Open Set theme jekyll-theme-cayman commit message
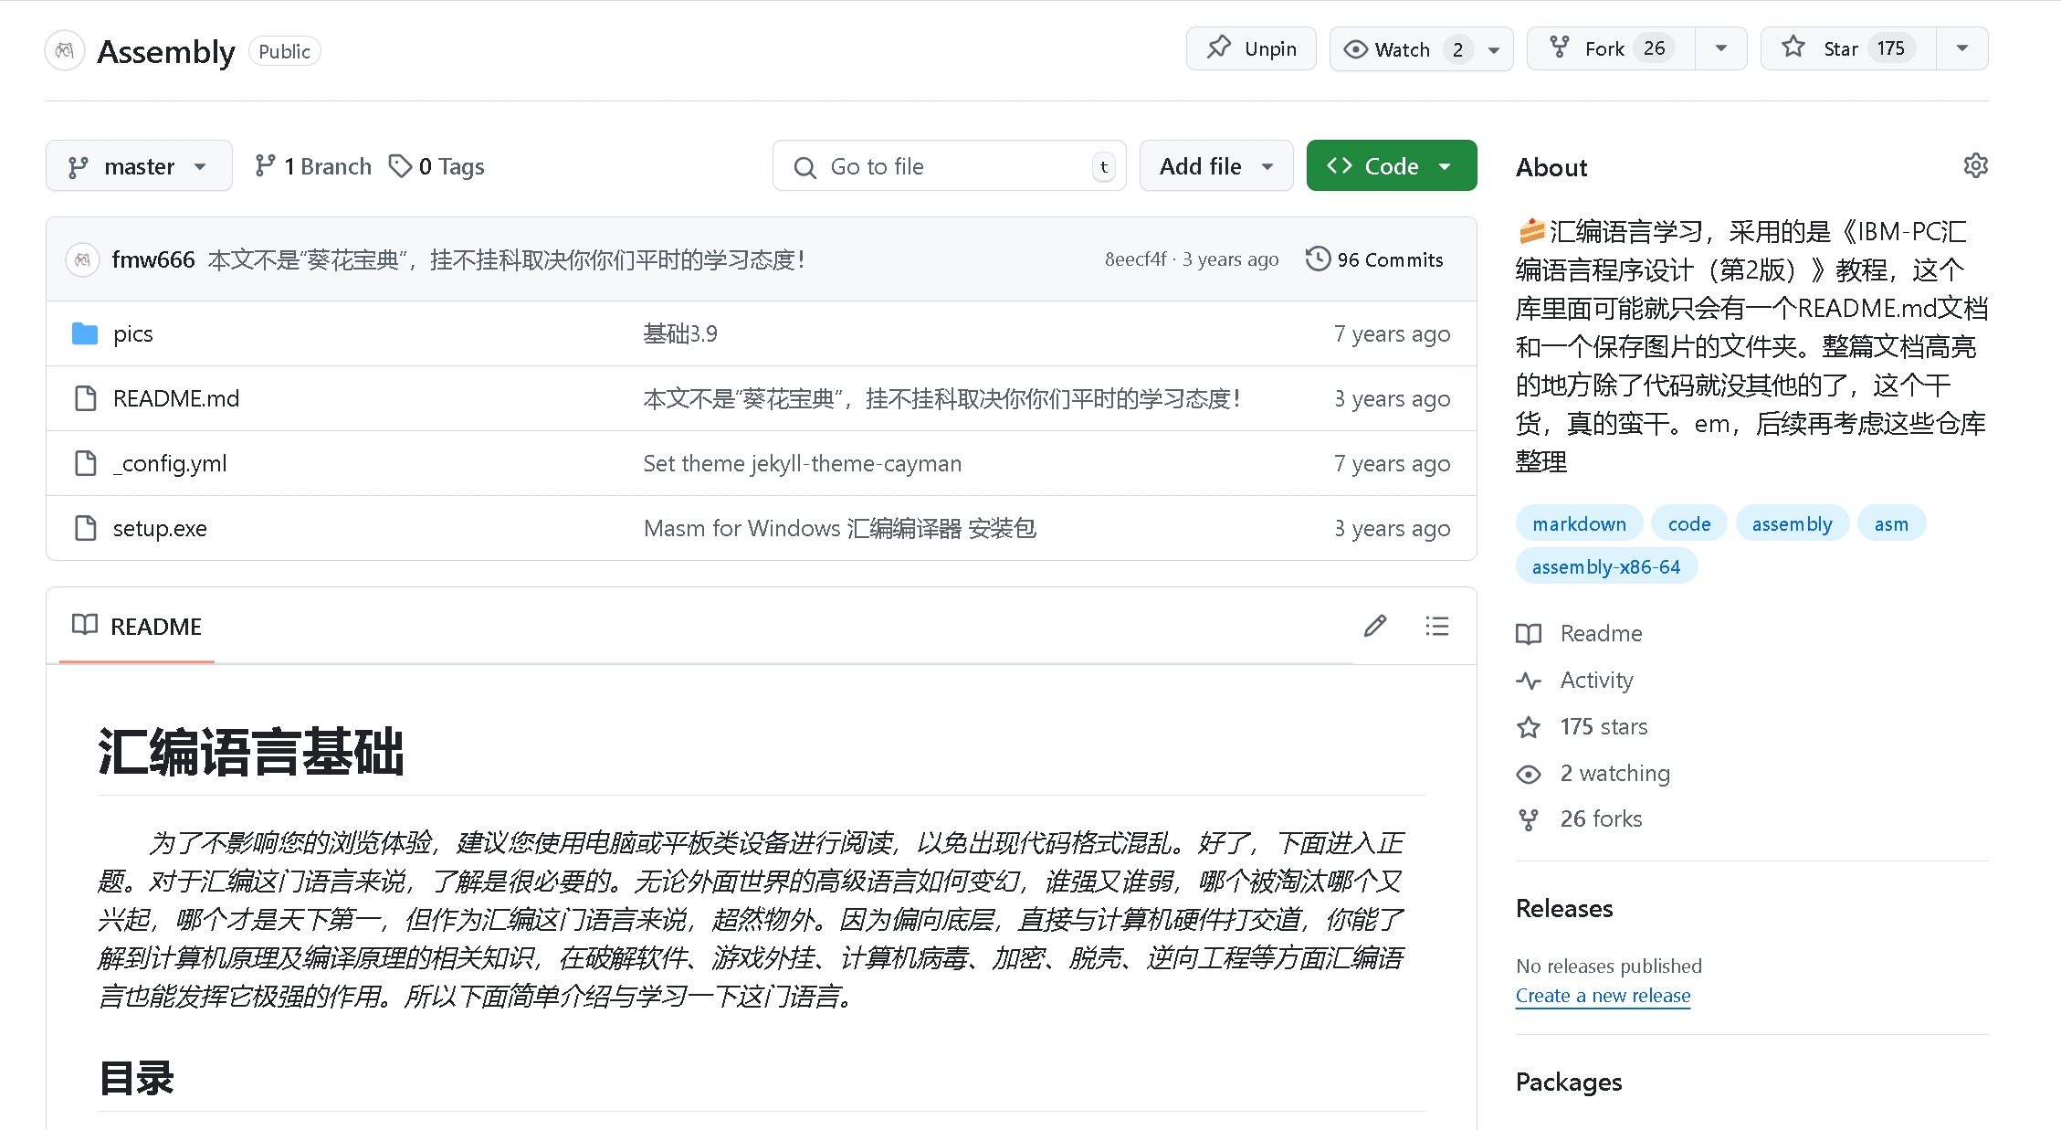The image size is (2061, 1130). (x=803, y=463)
